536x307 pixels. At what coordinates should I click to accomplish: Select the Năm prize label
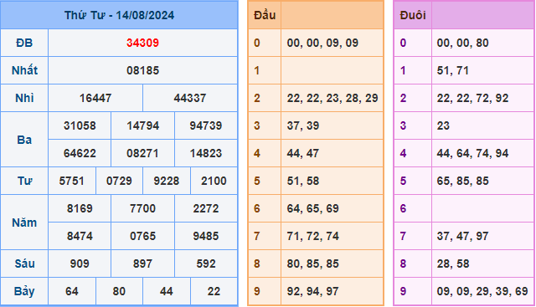(x=24, y=223)
